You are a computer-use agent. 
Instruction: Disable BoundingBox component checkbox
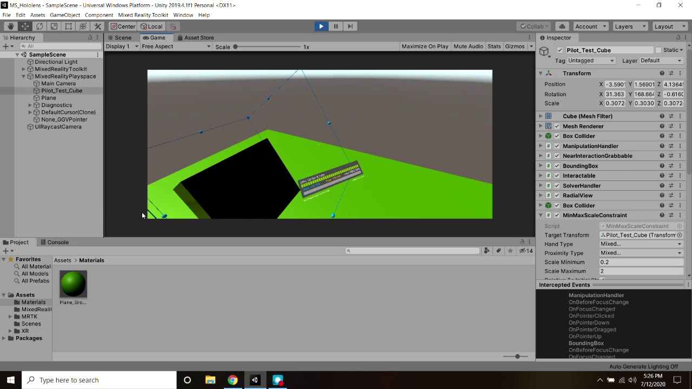pos(557,166)
